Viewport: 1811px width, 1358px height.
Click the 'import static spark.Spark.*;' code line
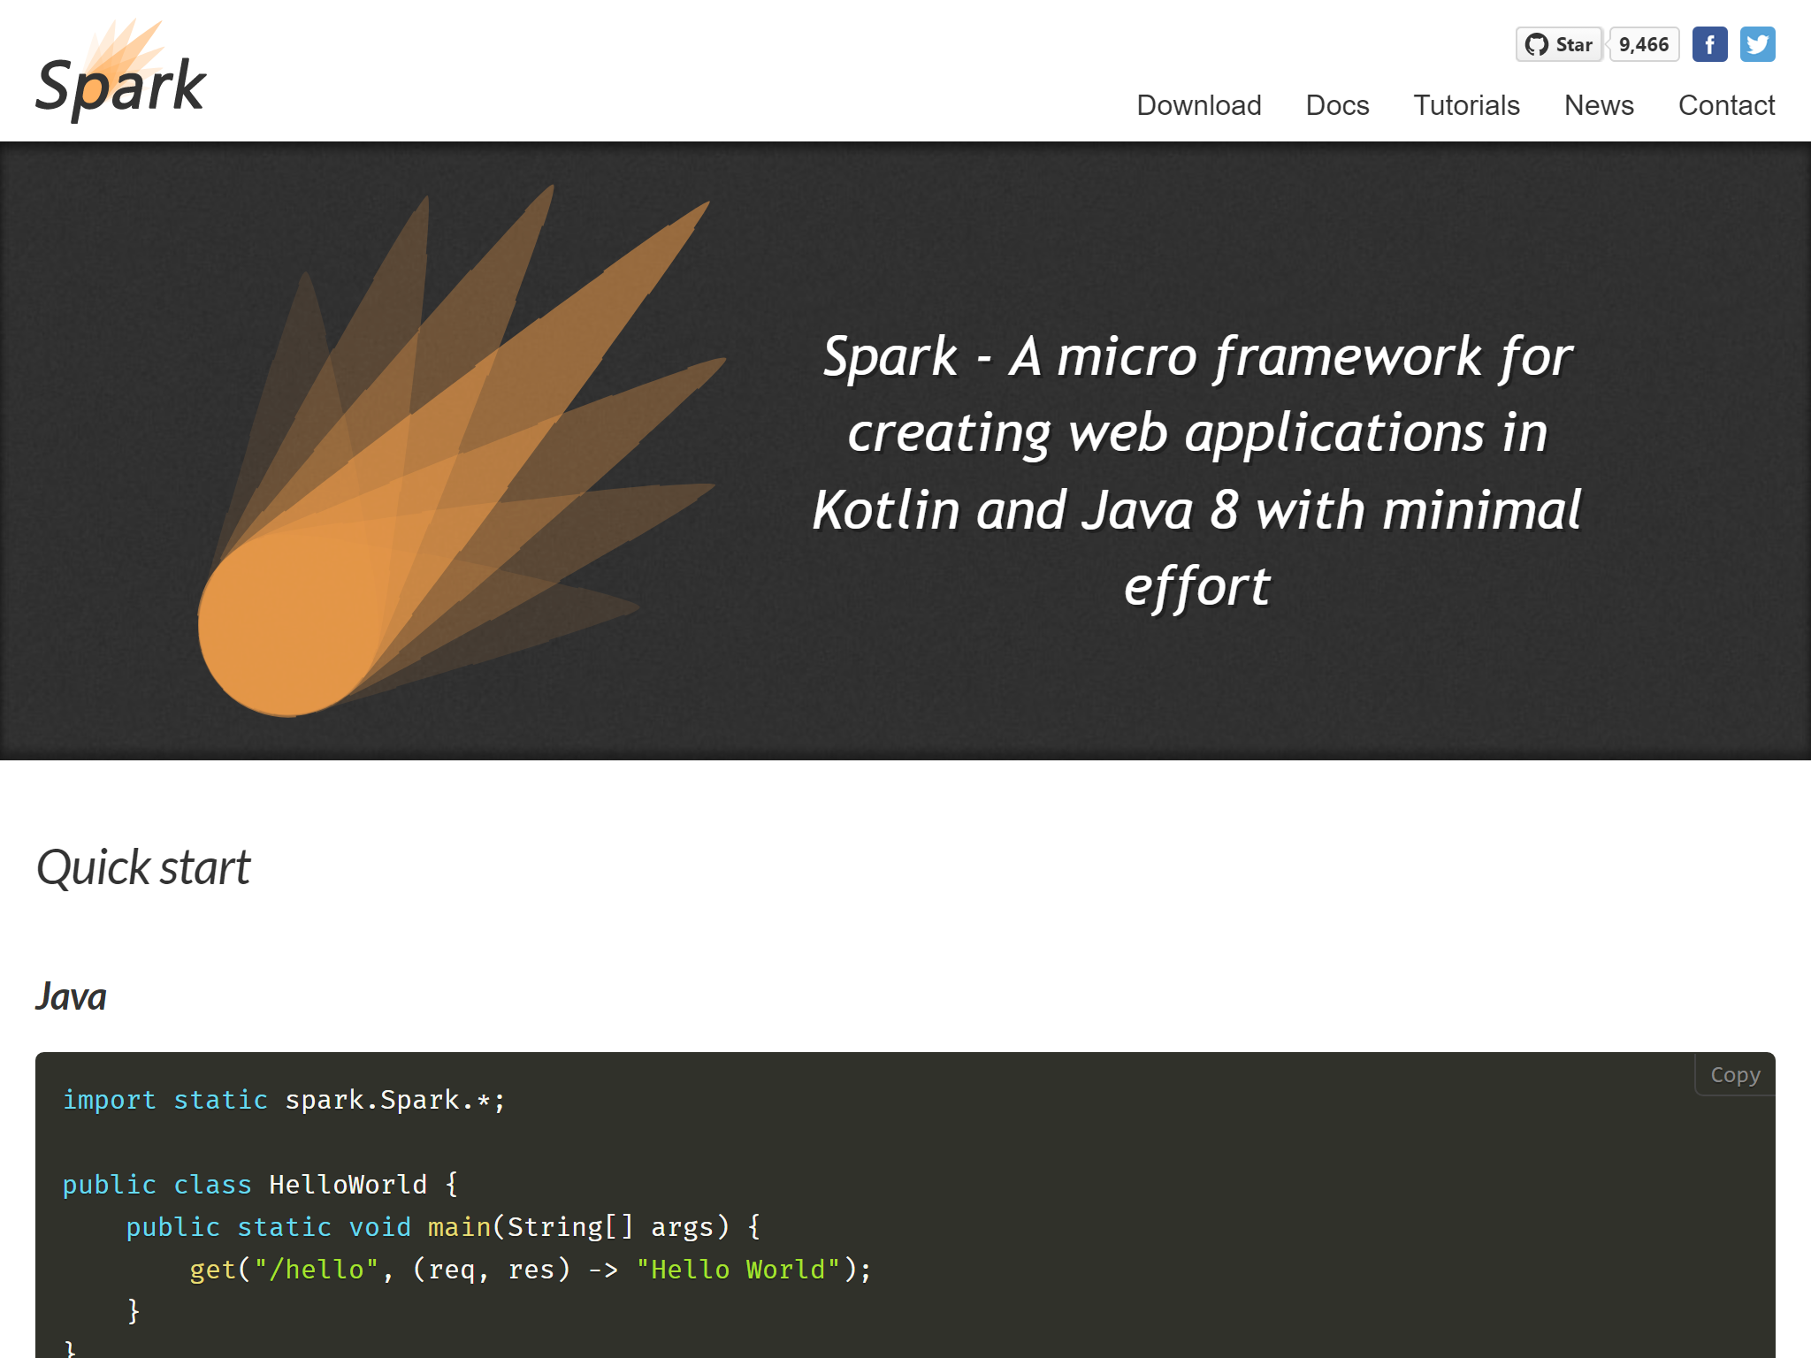point(284,1100)
